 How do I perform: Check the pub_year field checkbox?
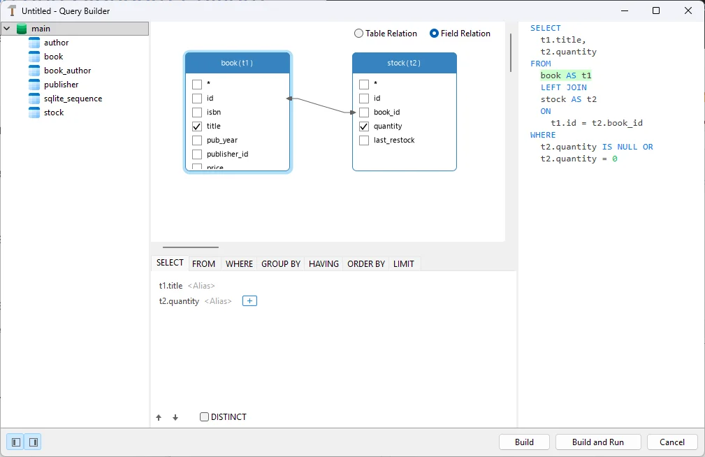197,140
